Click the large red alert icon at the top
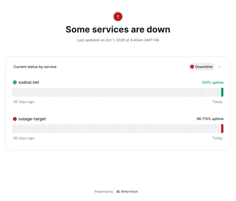This screenshot has width=236, height=201. pos(118,17)
